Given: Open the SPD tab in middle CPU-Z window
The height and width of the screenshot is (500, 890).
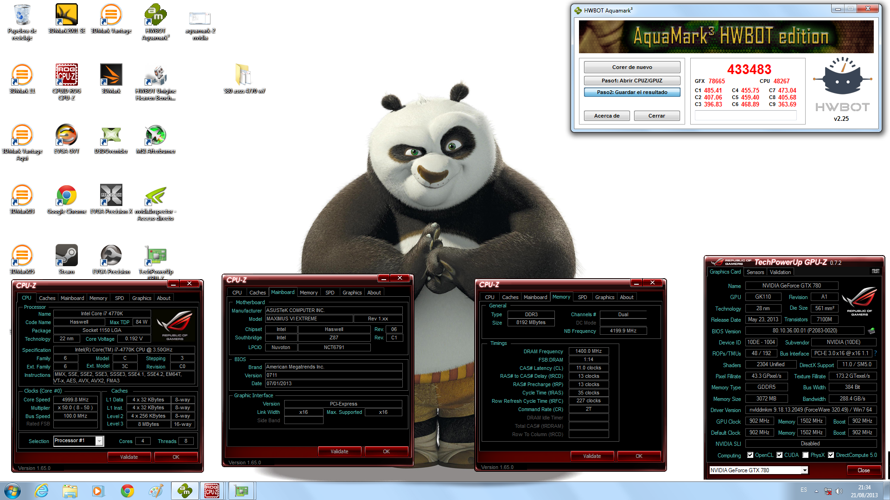Looking at the screenshot, I should 330,293.
